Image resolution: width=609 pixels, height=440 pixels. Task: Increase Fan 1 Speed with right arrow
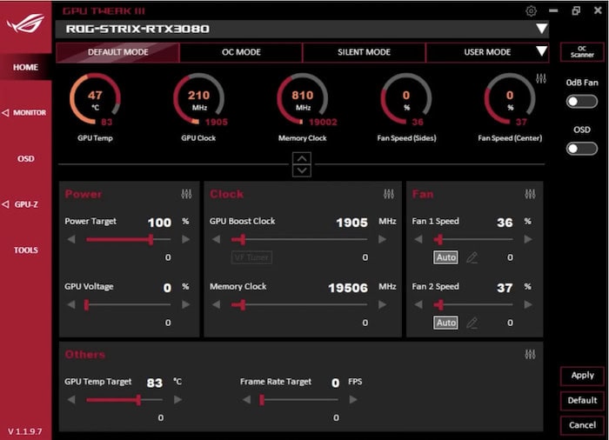pyautogui.click(x=528, y=239)
